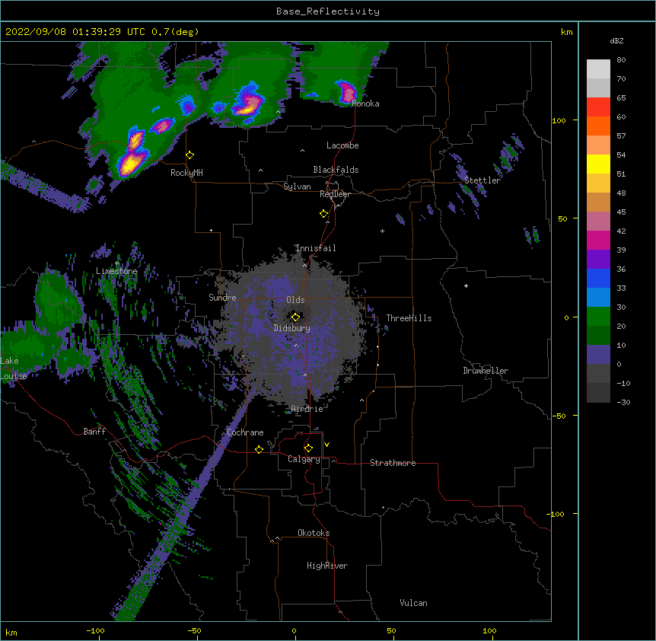Select the red 65 dBZ color swatch
Image resolution: width=656 pixels, height=641 pixels.
pyautogui.click(x=598, y=107)
